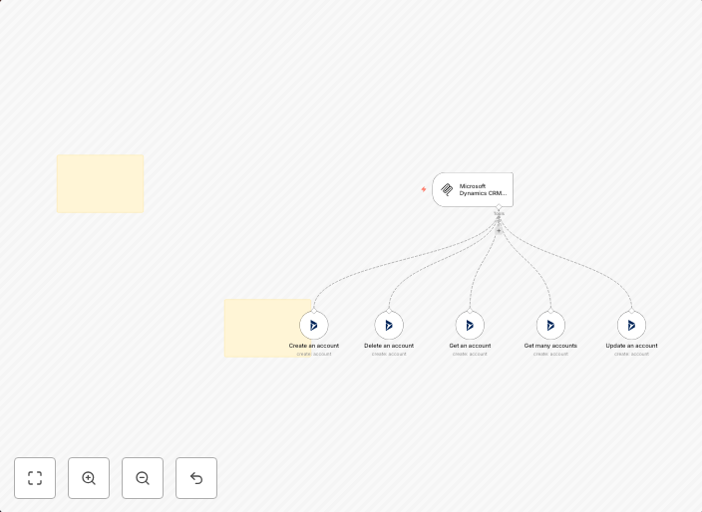Click the "Get many accounts" label text
Image resolution: width=702 pixels, height=512 pixels.
[550, 346]
